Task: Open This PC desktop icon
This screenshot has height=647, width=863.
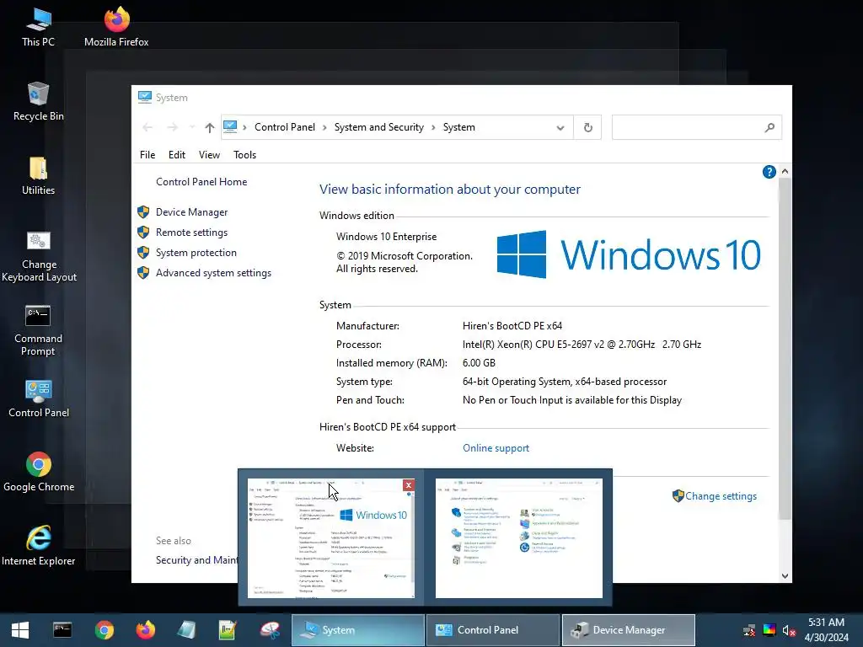Action: point(38,26)
